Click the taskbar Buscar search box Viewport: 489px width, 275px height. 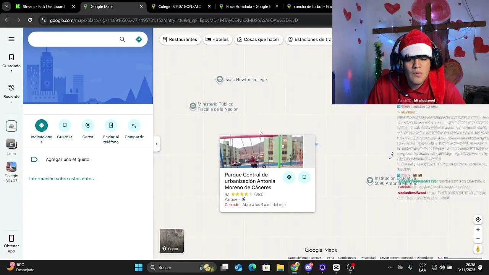point(181,267)
